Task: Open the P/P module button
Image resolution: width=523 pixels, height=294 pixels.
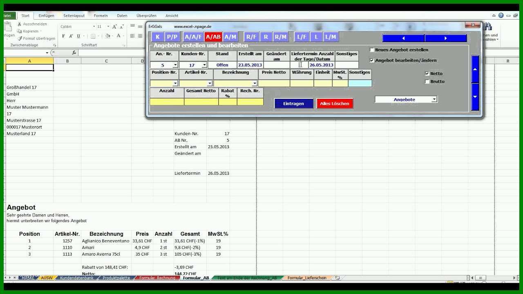Action: tap(172, 37)
